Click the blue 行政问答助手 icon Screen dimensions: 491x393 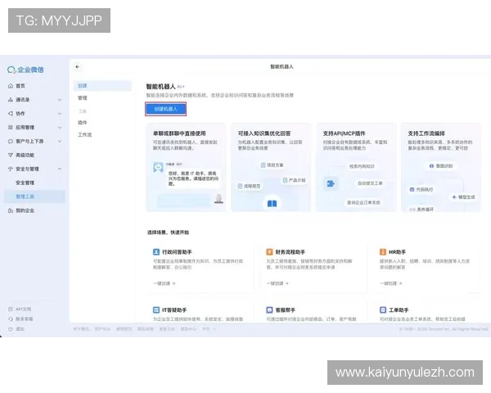156,251
